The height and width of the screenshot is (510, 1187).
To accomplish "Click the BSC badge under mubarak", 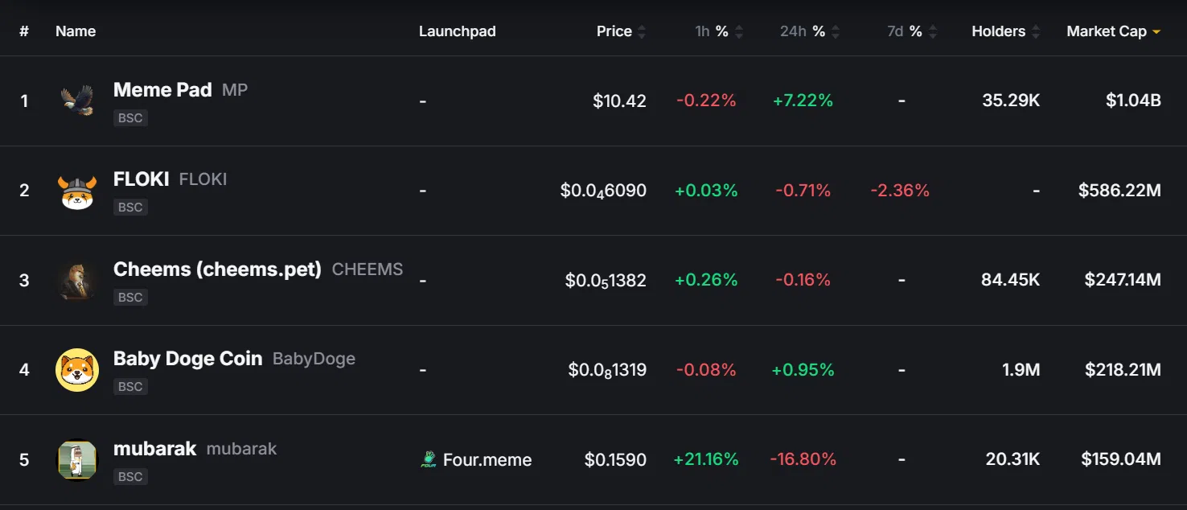I will [130, 477].
